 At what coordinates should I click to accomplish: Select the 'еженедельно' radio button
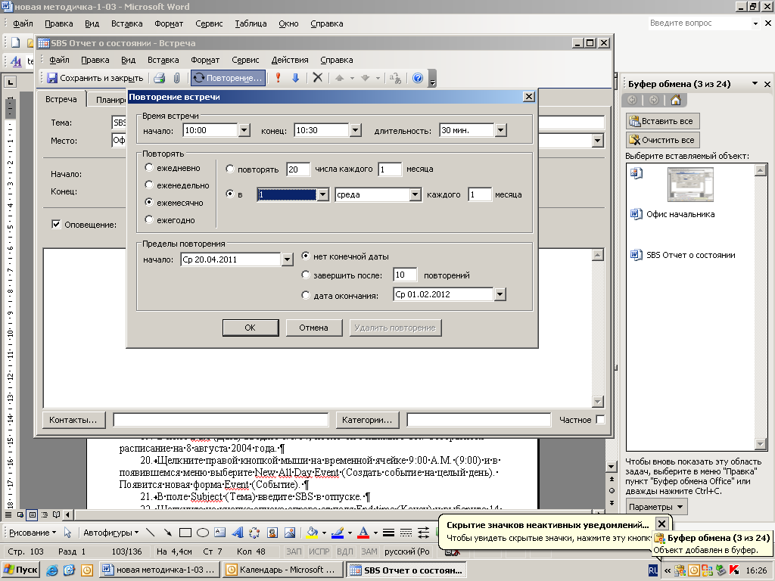tap(149, 185)
